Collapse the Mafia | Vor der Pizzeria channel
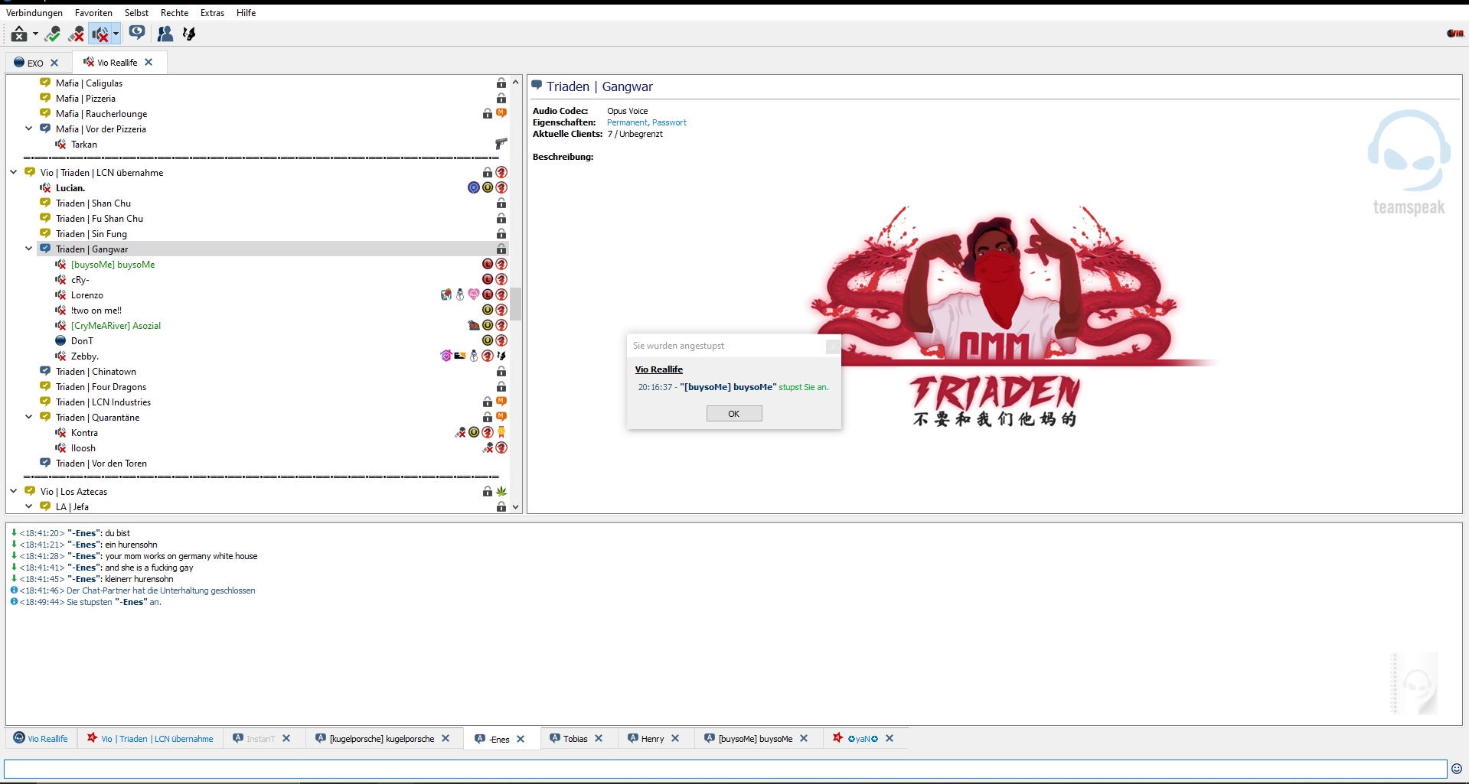The height and width of the screenshot is (784, 1469). click(28, 128)
